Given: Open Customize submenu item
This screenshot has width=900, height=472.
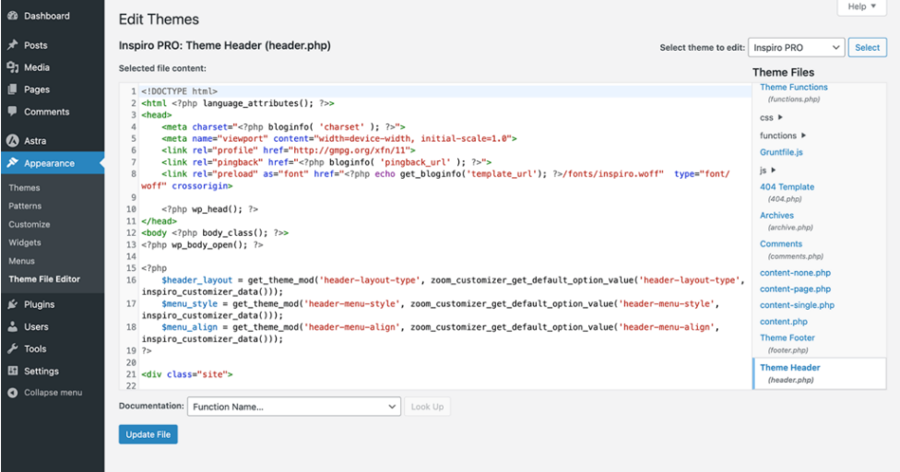Looking at the screenshot, I should (30, 224).
